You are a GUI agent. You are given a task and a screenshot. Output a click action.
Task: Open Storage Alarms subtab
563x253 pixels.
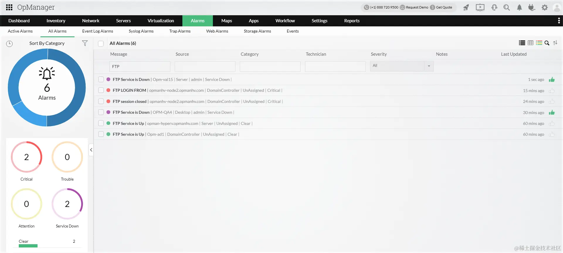pyautogui.click(x=257, y=31)
